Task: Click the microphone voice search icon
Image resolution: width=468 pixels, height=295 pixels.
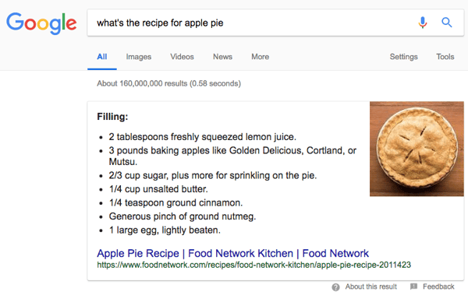Action: click(422, 23)
